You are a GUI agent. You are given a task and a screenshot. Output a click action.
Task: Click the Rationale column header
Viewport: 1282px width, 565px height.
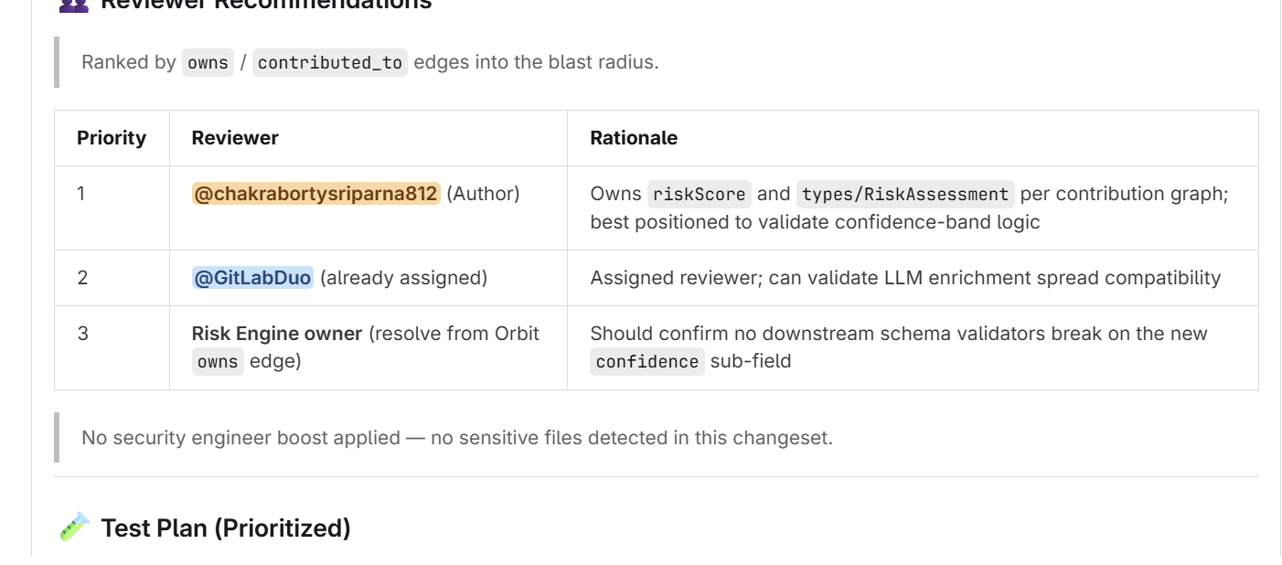[634, 138]
